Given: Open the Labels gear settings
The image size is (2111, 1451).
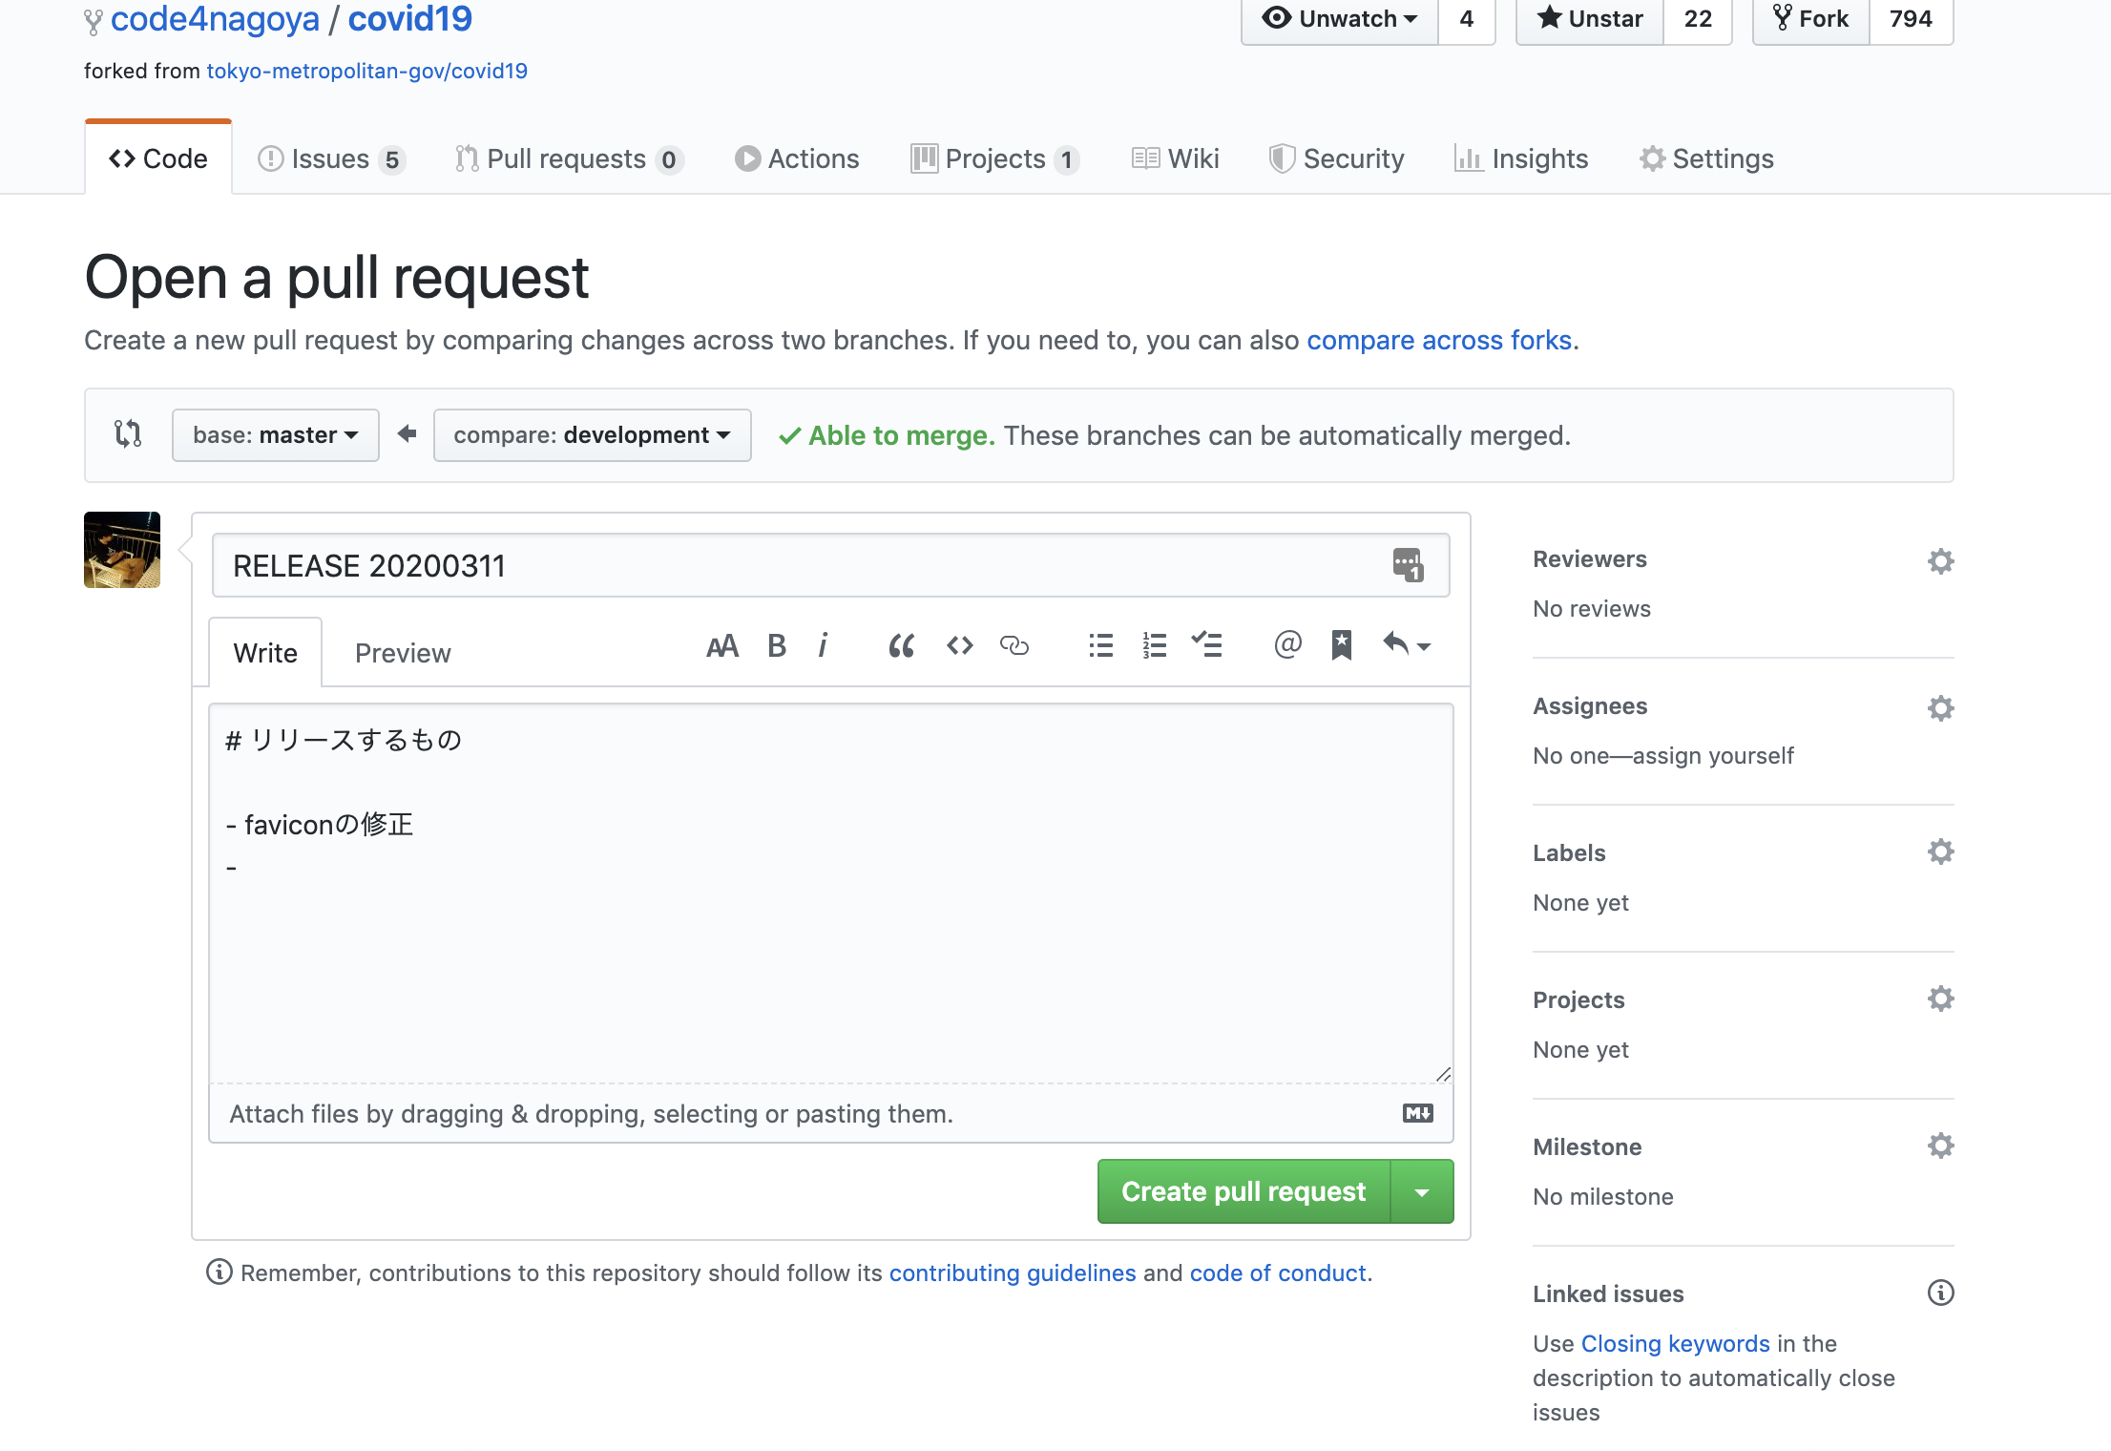Looking at the screenshot, I should point(1940,852).
